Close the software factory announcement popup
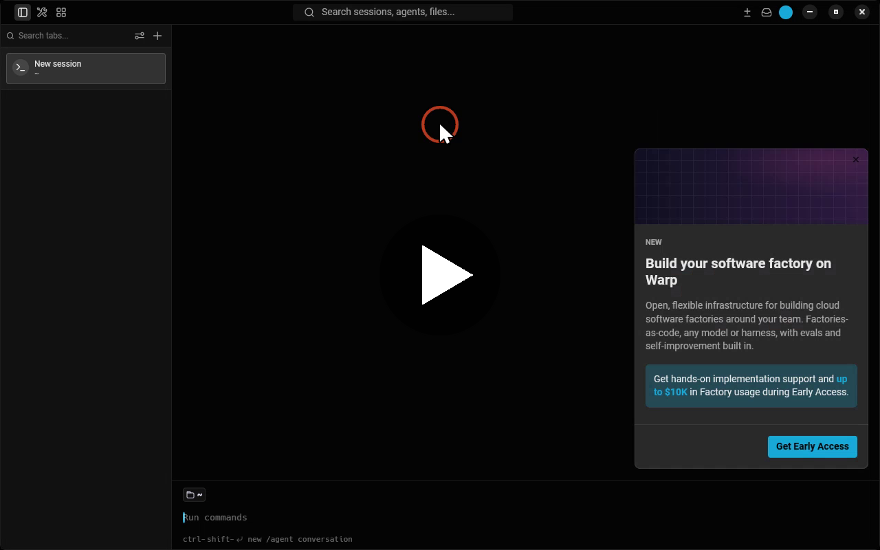This screenshot has height=550, width=880. pos(856,159)
